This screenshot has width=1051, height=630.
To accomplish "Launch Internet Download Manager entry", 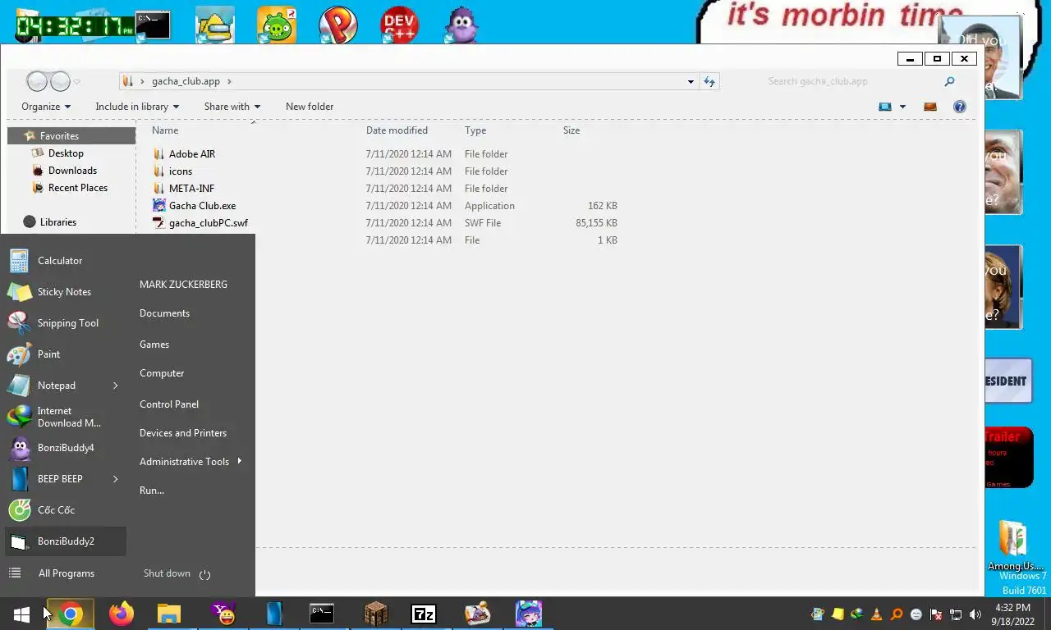I will (x=64, y=417).
